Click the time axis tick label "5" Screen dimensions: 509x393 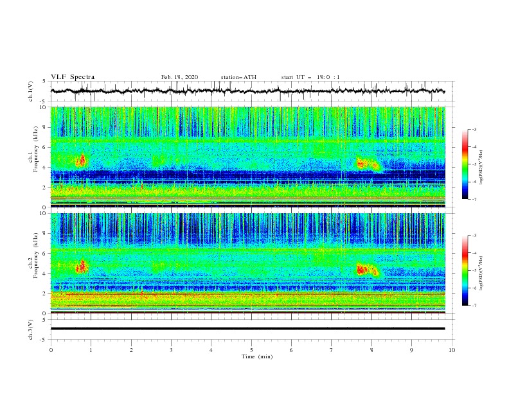pyautogui.click(x=251, y=350)
